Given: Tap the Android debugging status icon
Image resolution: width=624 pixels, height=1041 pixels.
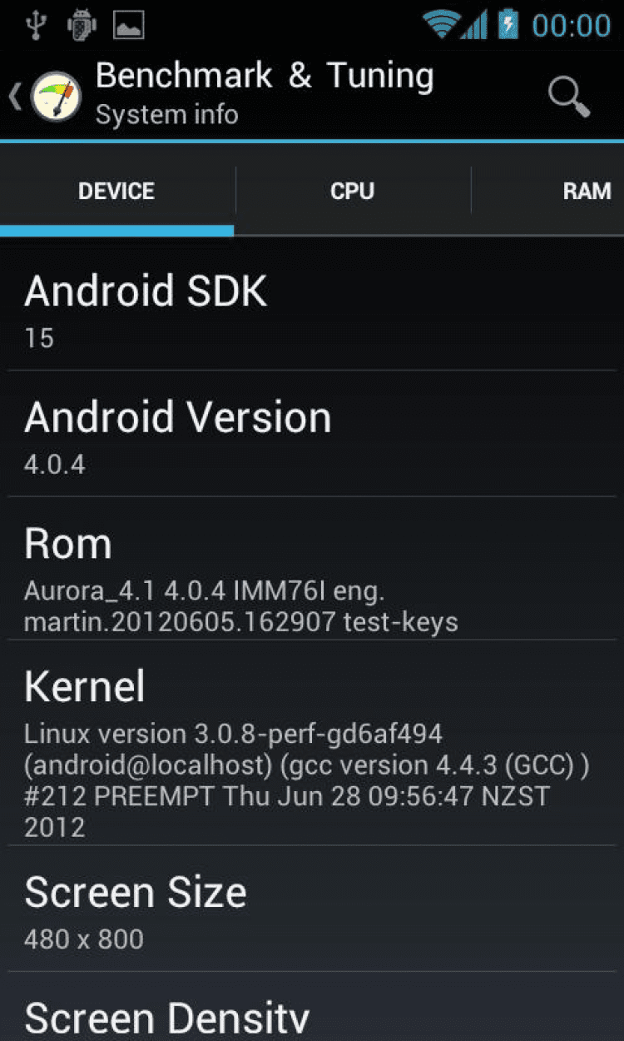Looking at the screenshot, I should click(82, 25).
